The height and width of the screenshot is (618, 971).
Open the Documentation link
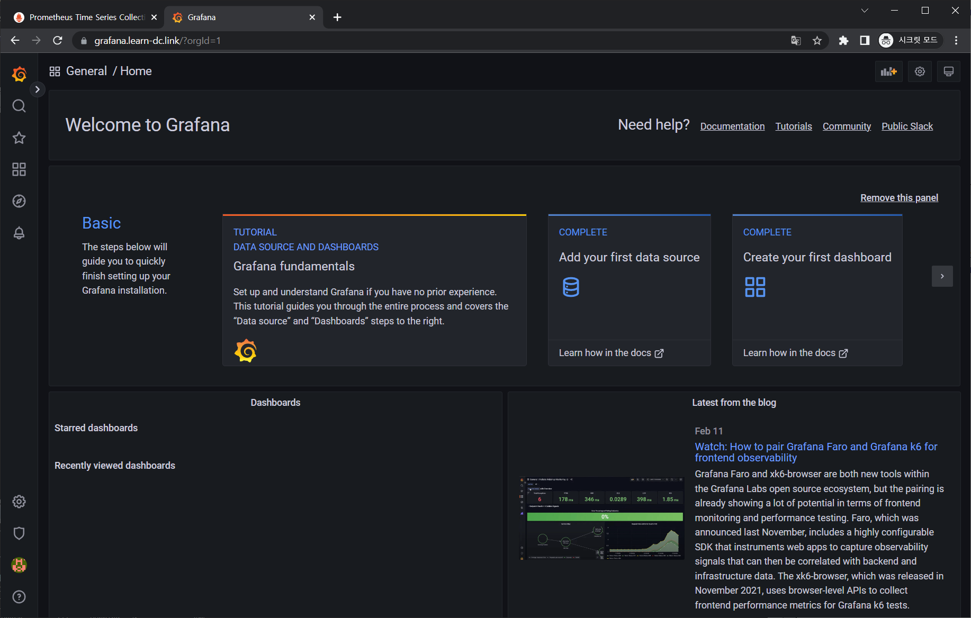click(732, 126)
